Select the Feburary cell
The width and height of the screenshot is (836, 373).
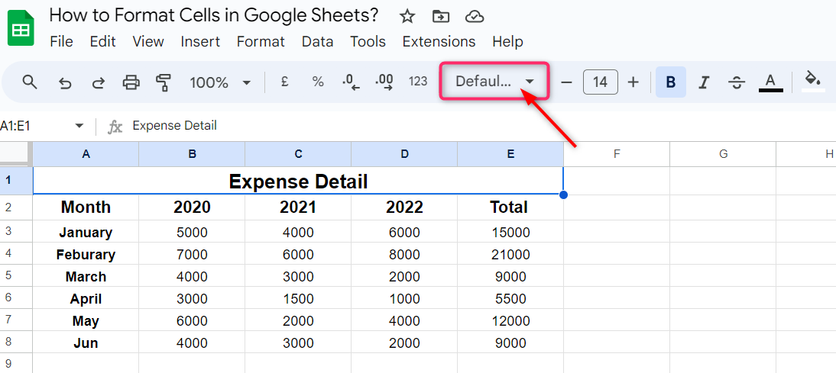(x=86, y=254)
